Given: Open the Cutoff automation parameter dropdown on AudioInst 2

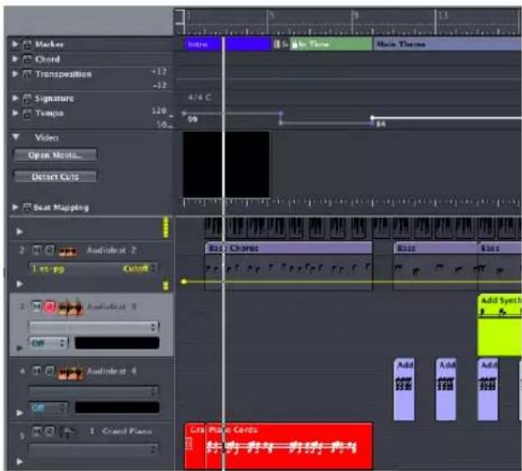Looking at the screenshot, I should [x=93, y=268].
